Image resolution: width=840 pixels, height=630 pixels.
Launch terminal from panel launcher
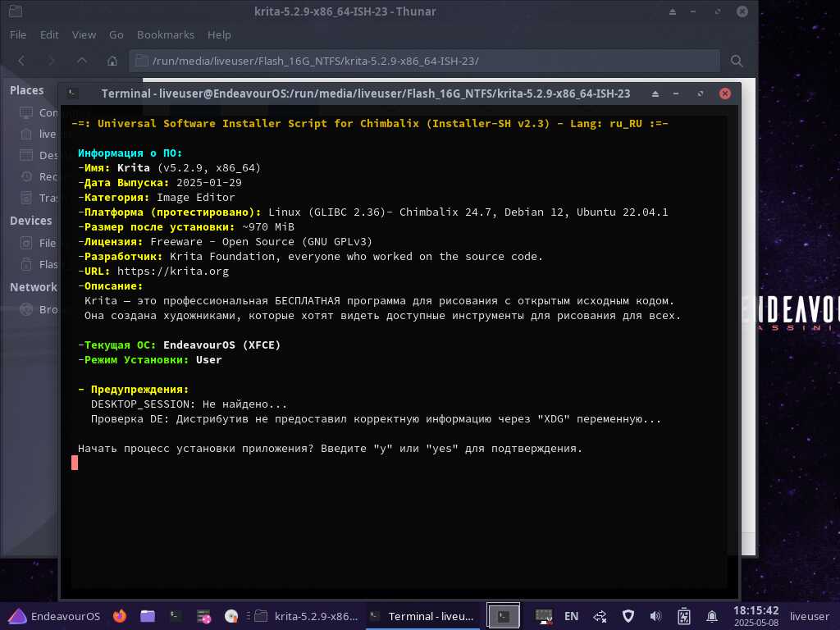pyautogui.click(x=176, y=616)
